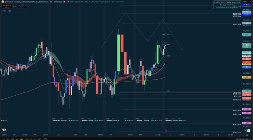Click the blue BUY price button

(22, 6)
